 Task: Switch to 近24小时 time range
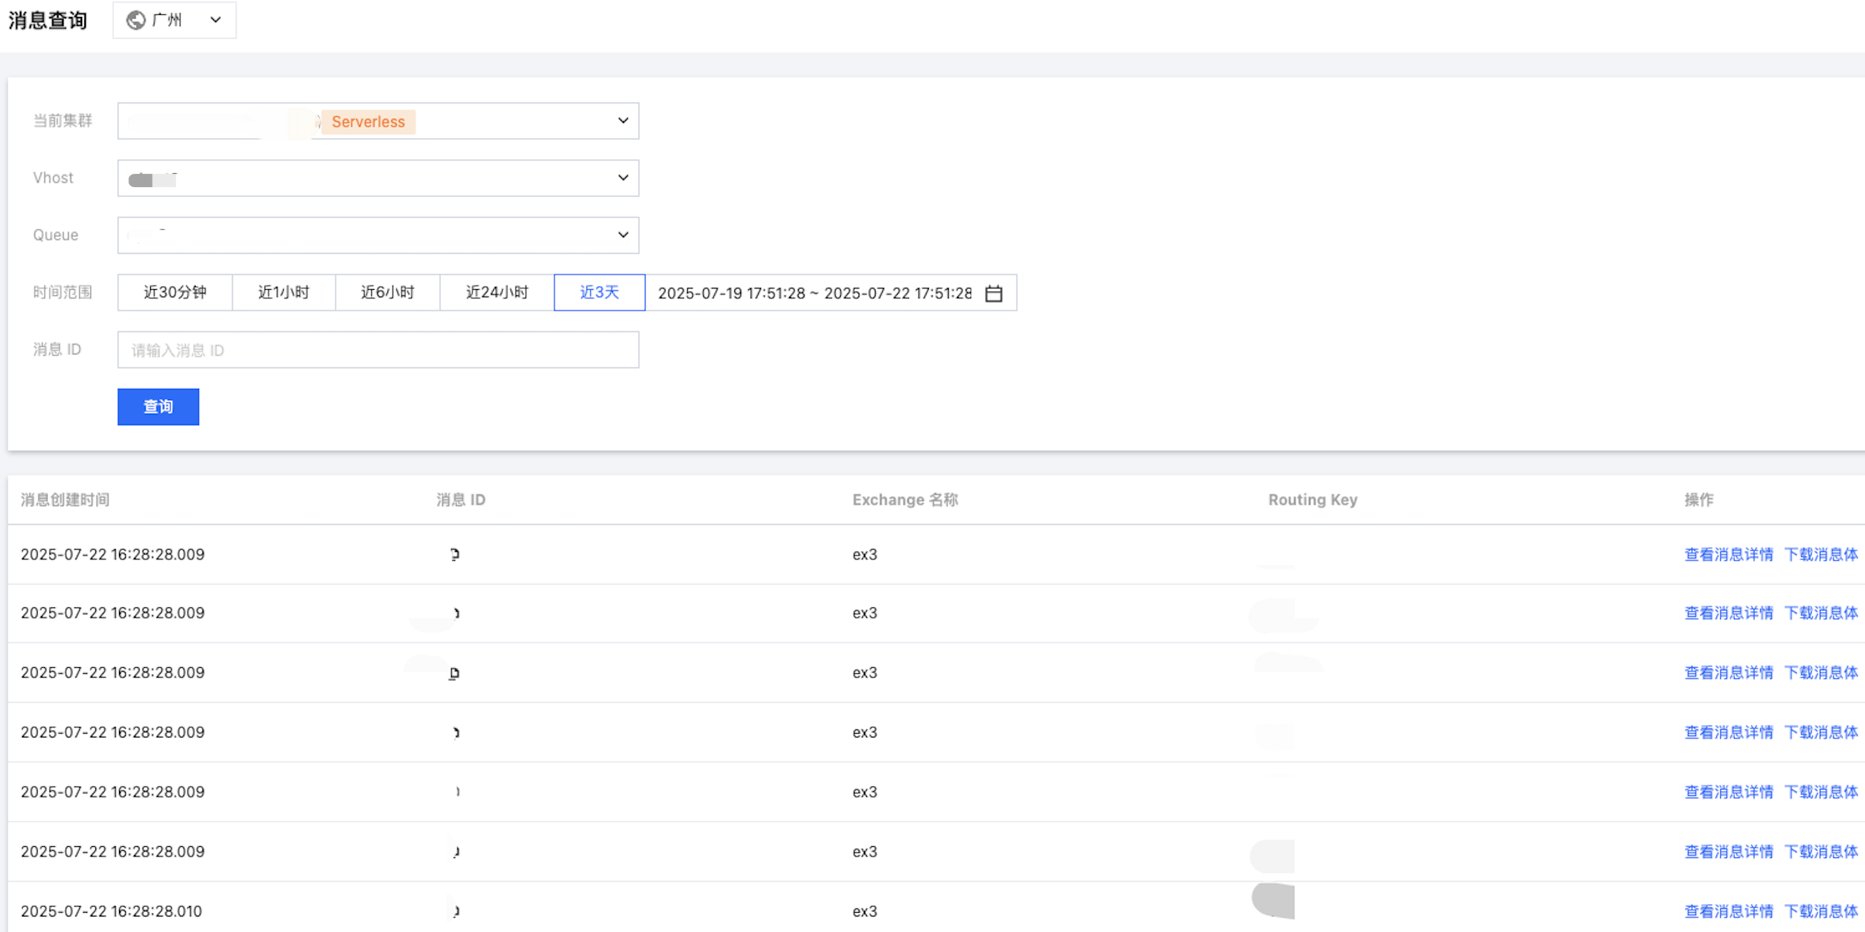click(x=496, y=292)
